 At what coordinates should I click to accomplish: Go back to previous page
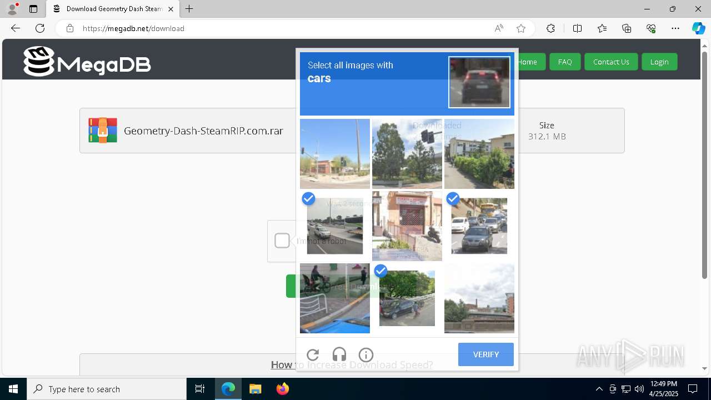click(x=16, y=28)
